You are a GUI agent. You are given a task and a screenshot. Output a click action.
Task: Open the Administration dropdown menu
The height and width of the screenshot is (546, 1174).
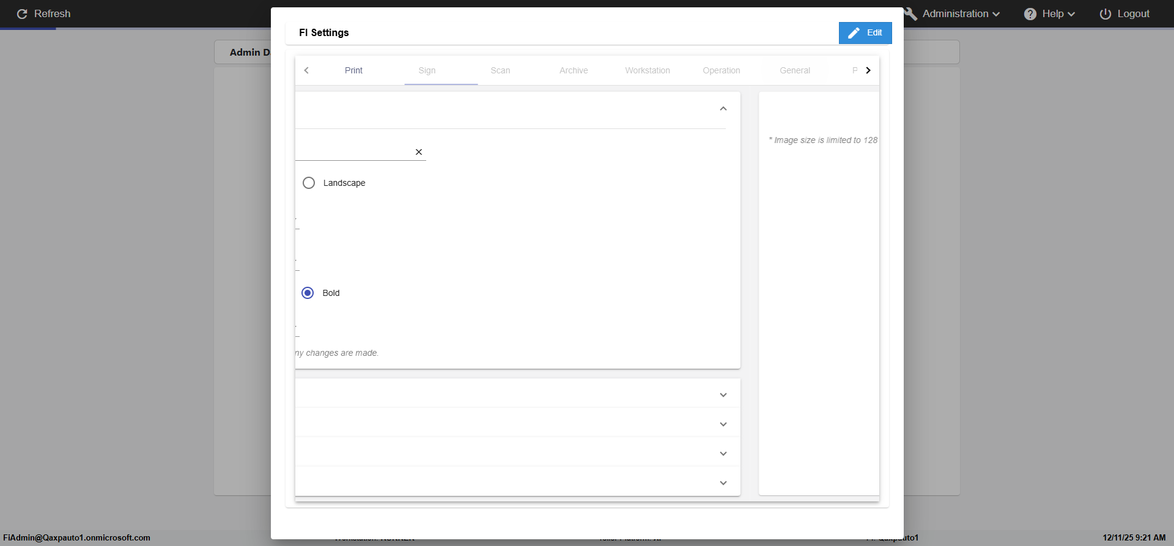point(961,14)
